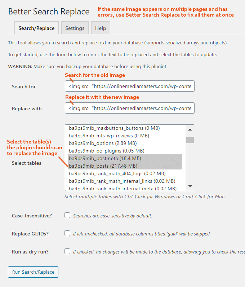Switch to the Settings tab
The image size is (245, 287).
[x=75, y=28]
